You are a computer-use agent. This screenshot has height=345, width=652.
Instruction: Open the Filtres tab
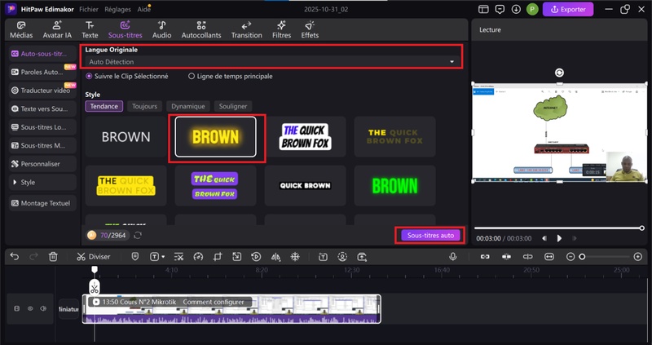281,30
